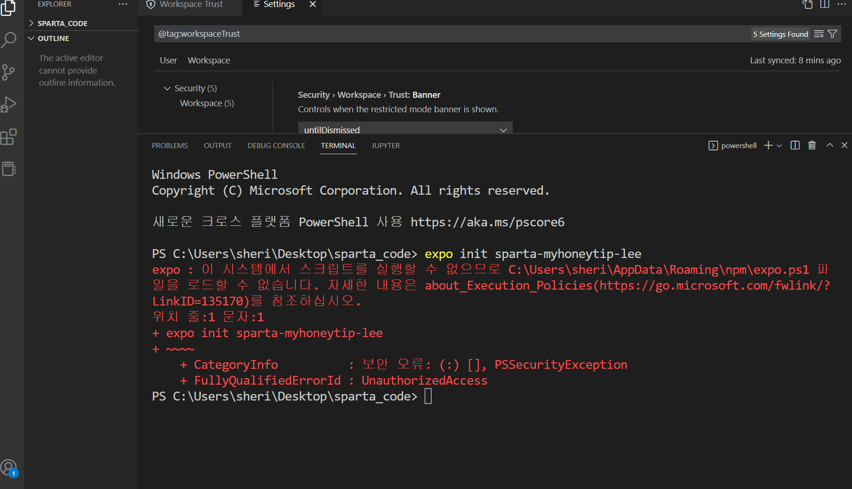Select Workspace (5) in settings tree
This screenshot has width=852, height=489.
207,103
